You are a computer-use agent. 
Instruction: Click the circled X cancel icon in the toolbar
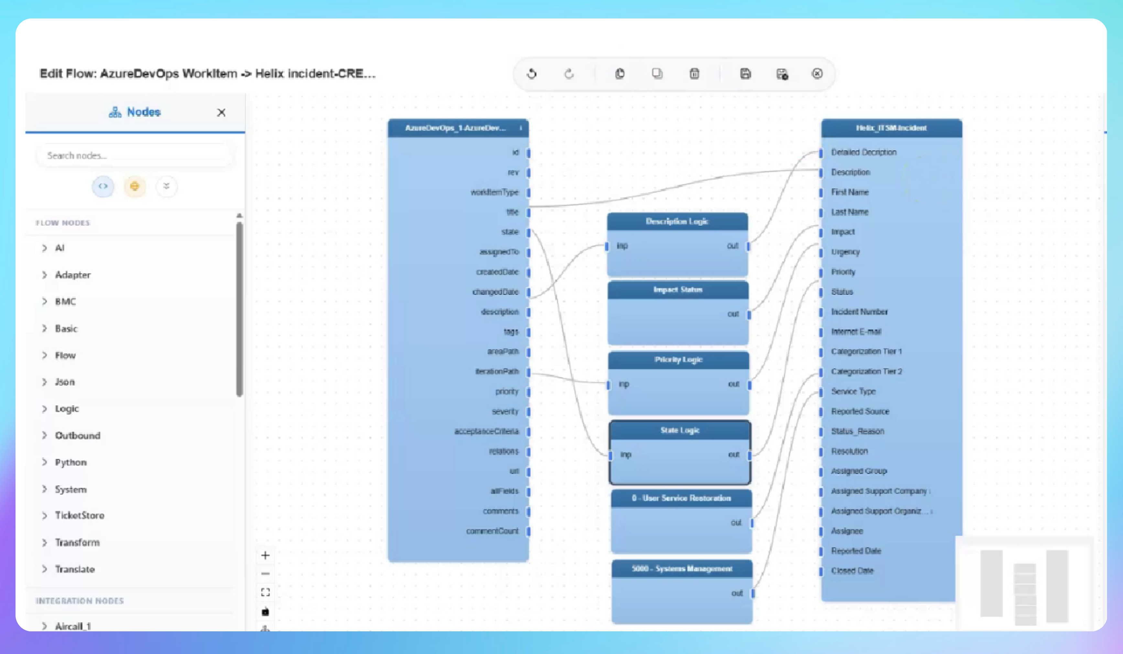click(817, 73)
